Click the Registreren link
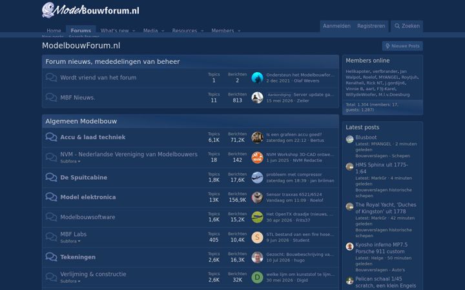Screen dimensions: 465x290 tap(371, 26)
